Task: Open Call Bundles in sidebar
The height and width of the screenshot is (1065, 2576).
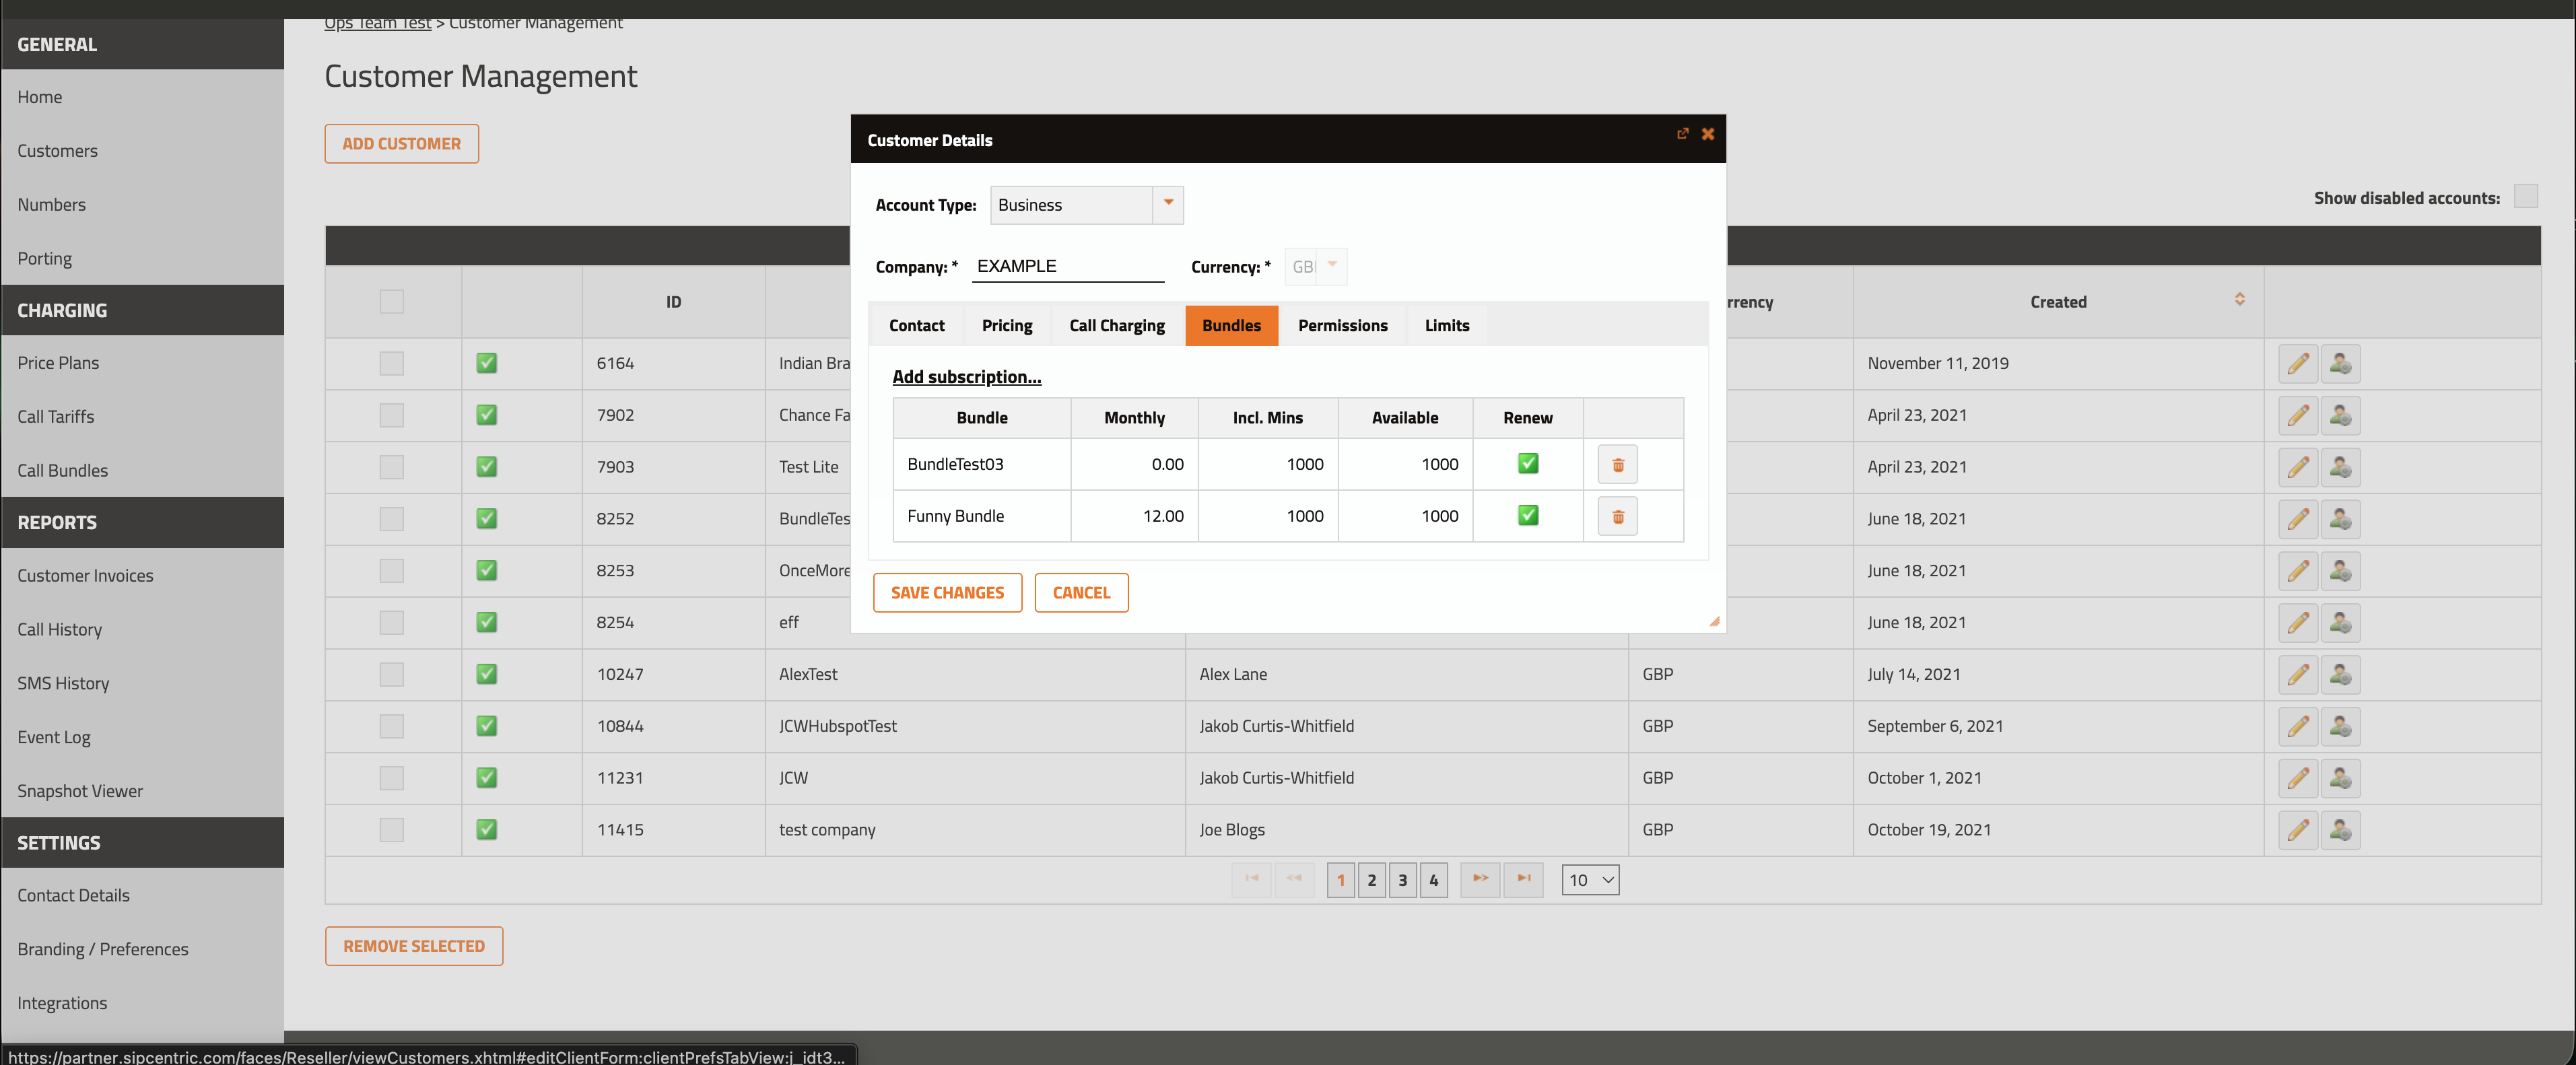Action: coord(63,470)
